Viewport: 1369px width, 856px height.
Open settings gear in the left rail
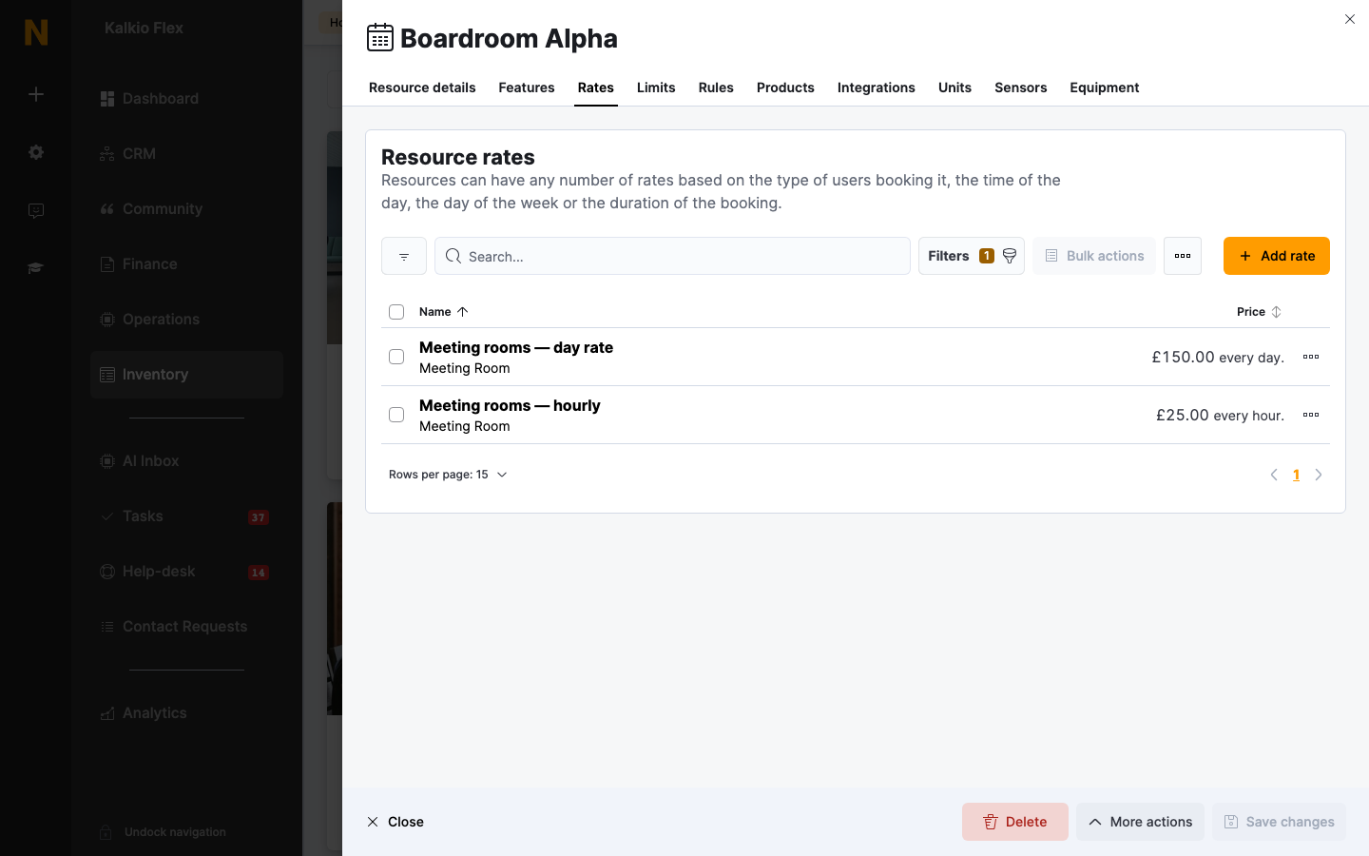pyautogui.click(x=36, y=152)
